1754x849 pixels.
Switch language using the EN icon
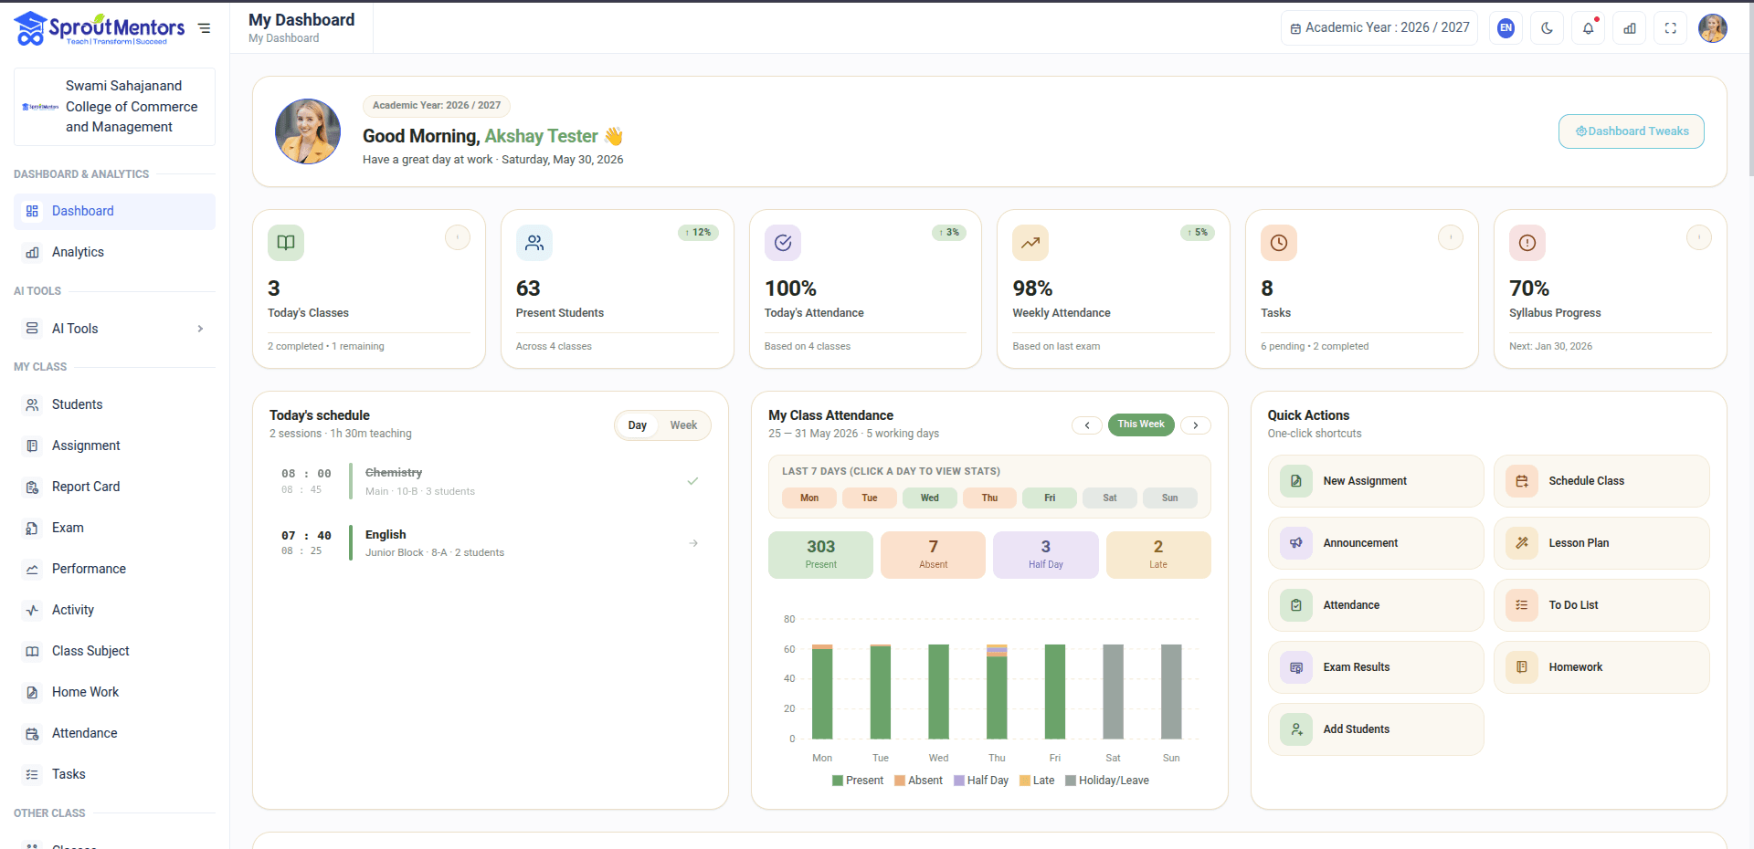tap(1506, 28)
